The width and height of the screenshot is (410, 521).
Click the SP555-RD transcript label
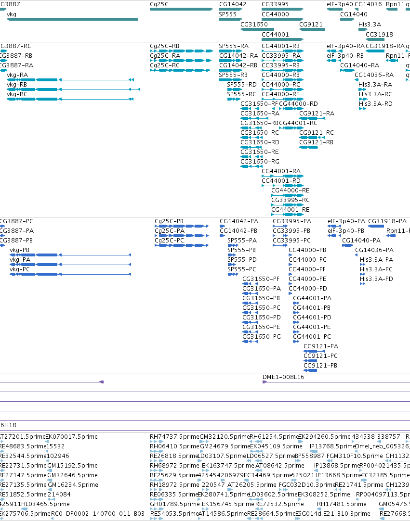click(x=242, y=84)
